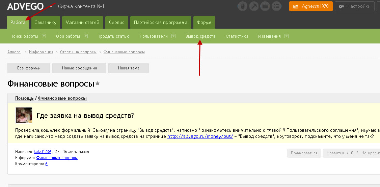380x187 pixels.
Task: Click the star next to Финансовые вопросы heading
Action: coord(98,83)
